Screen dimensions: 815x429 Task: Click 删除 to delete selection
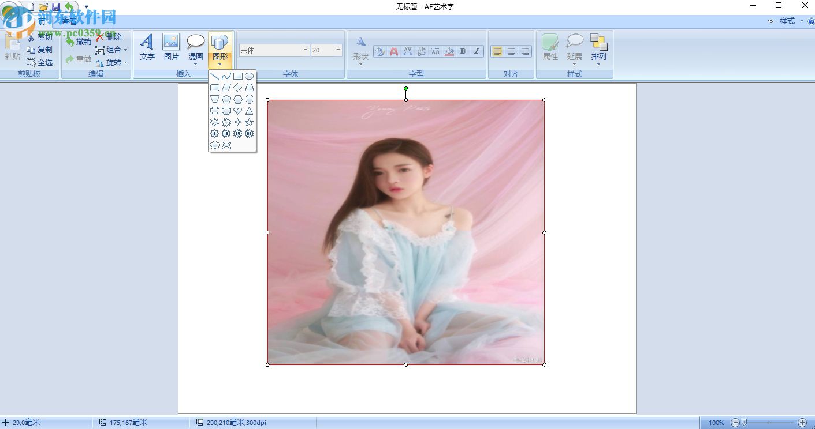point(109,37)
